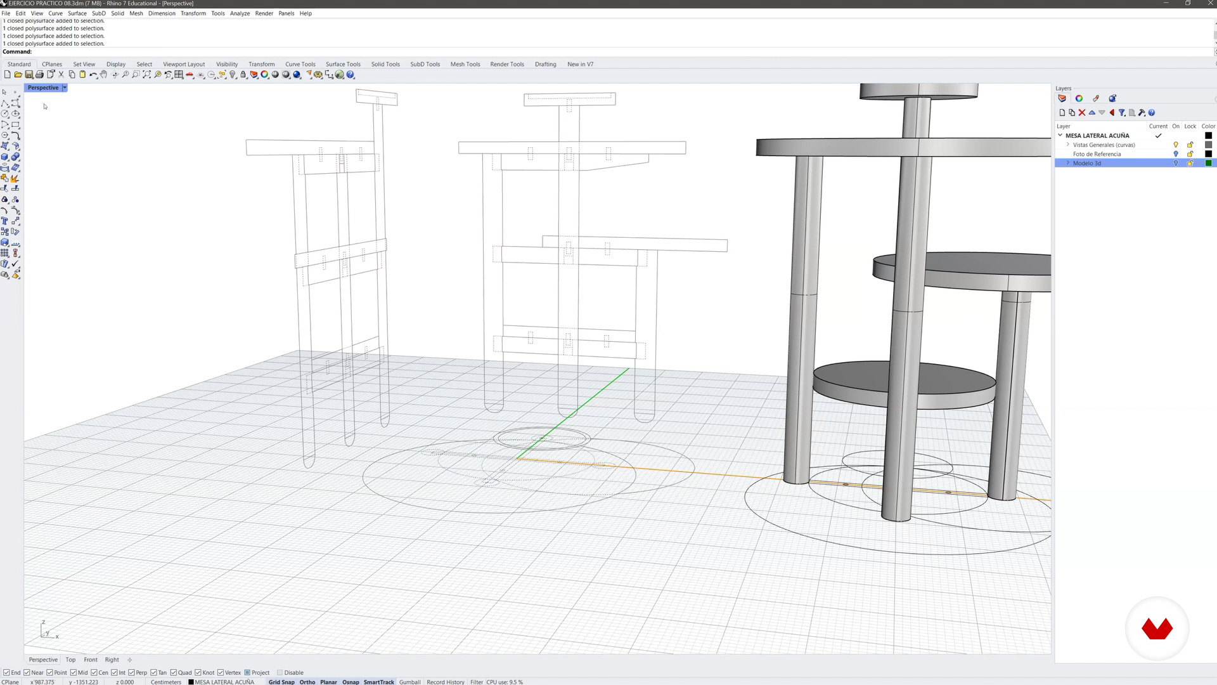Expand the Modelo 3d layer
1217x685 pixels.
tap(1068, 163)
